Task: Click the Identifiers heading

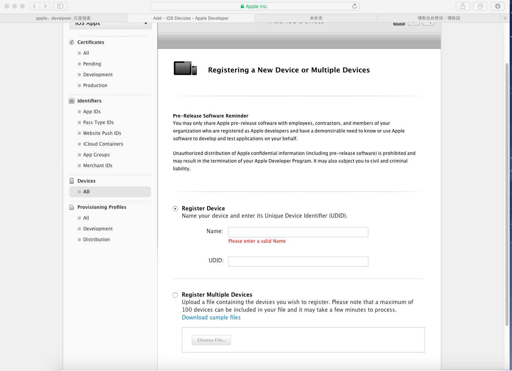Action: click(89, 101)
